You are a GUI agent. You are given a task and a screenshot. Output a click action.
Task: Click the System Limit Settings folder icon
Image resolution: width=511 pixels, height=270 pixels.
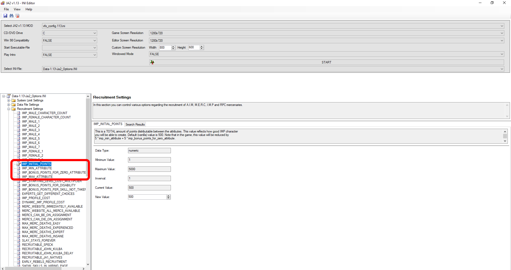coord(14,100)
